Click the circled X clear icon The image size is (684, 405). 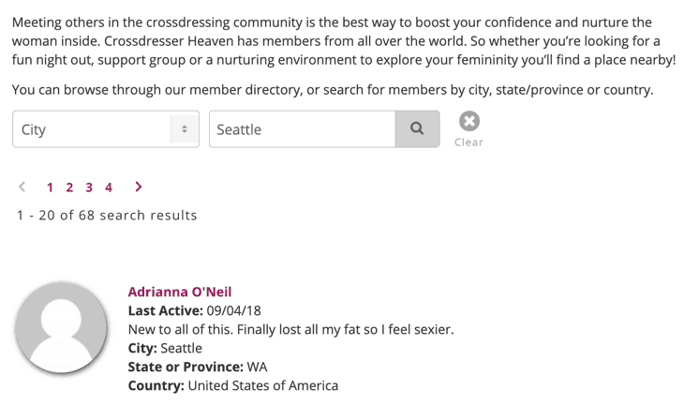[469, 121]
